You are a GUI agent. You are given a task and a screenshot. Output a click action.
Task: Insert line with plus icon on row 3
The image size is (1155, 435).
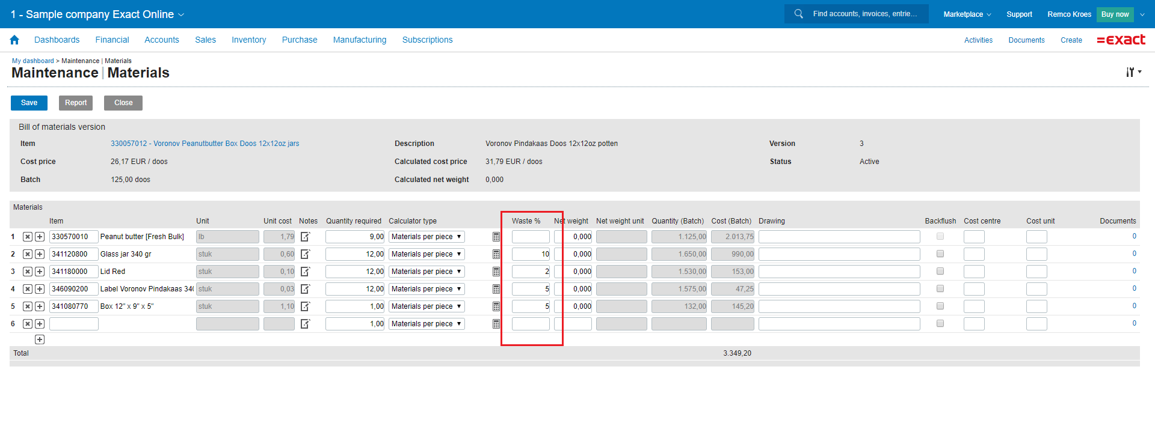(x=40, y=272)
